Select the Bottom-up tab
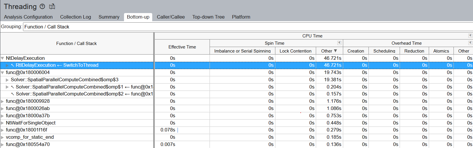Image resolution: width=473 pixels, height=148 pixels. coord(138,17)
